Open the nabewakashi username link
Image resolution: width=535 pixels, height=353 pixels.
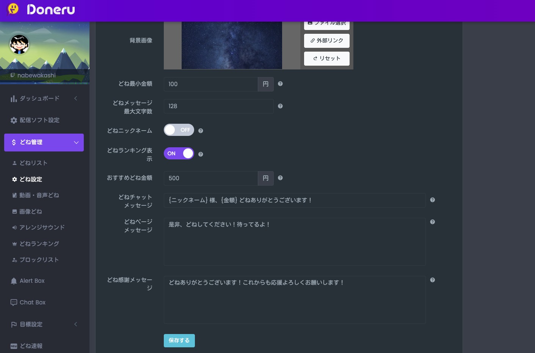tap(36, 75)
